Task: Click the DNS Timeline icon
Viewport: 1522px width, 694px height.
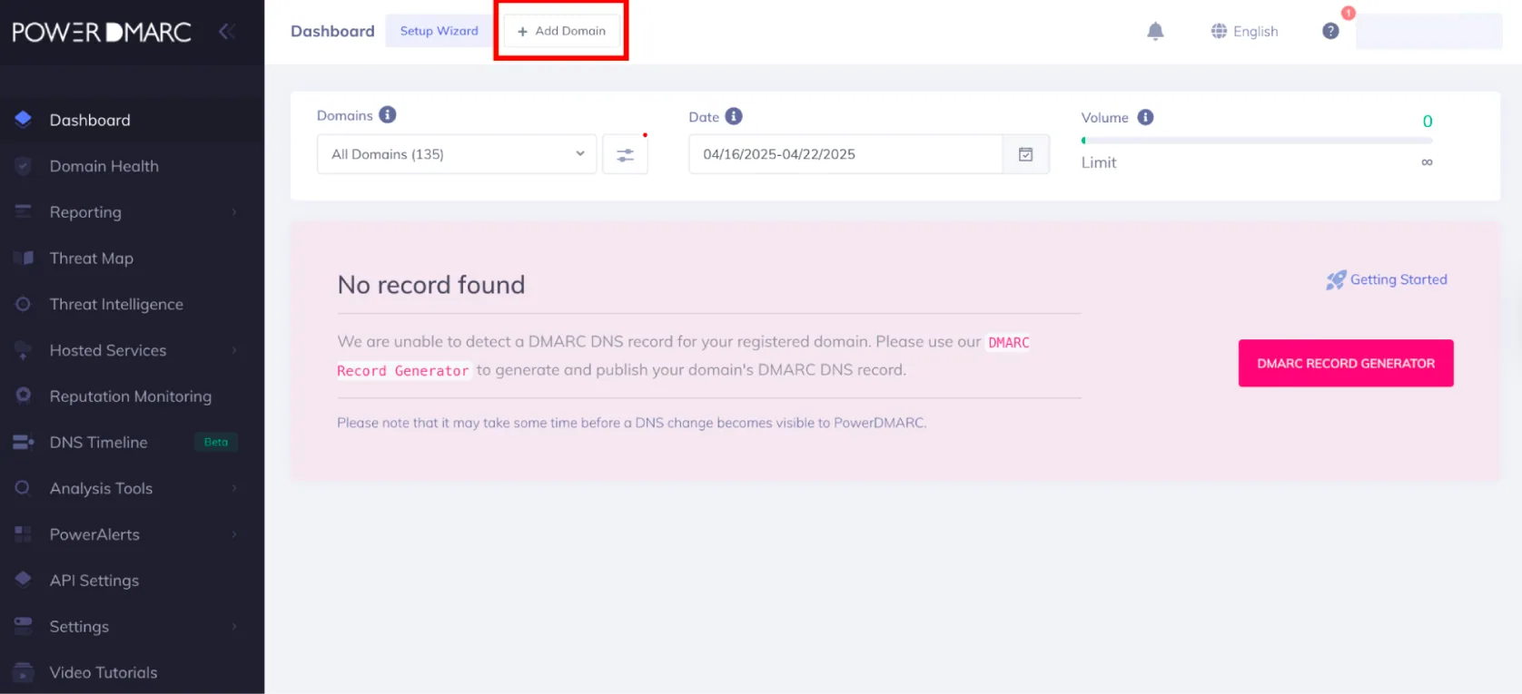Action: pos(24,442)
